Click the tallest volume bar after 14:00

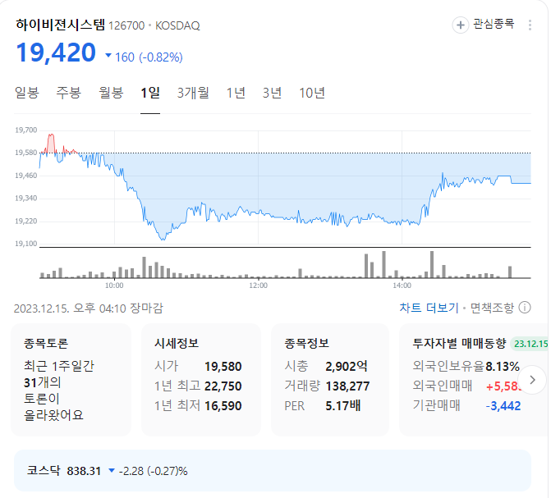[432, 264]
